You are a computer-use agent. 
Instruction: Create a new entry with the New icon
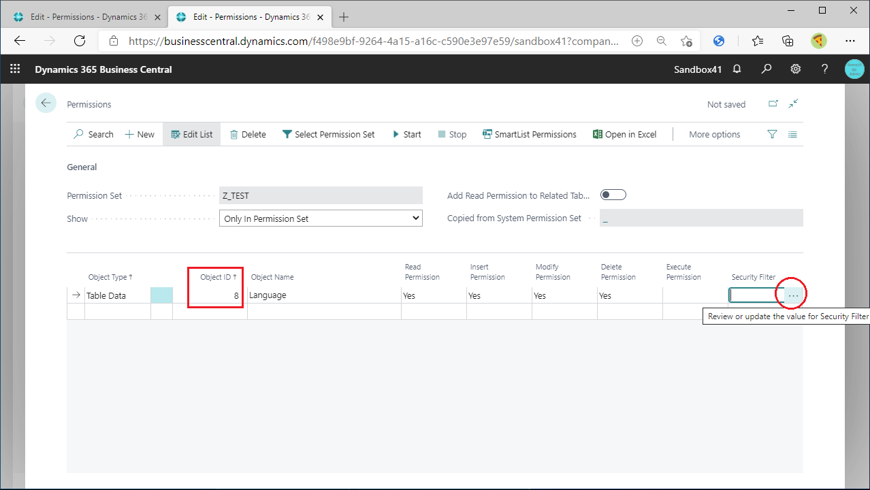click(x=140, y=134)
